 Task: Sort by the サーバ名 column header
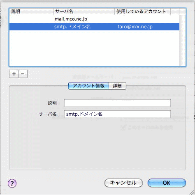pos(84,11)
